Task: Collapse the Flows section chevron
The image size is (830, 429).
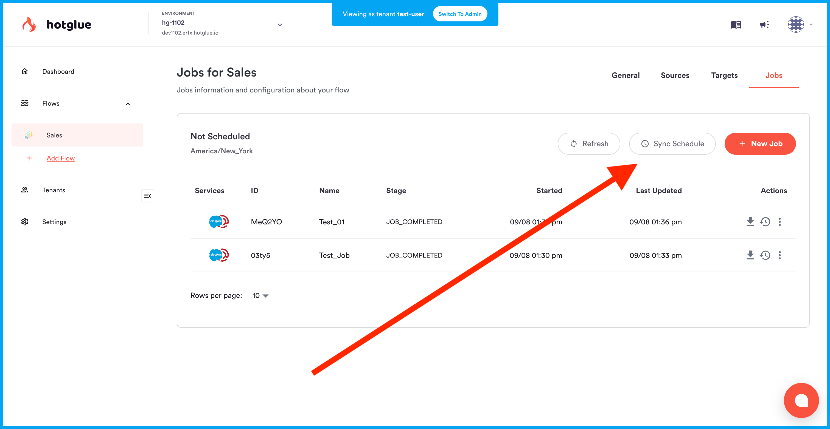Action: 128,104
